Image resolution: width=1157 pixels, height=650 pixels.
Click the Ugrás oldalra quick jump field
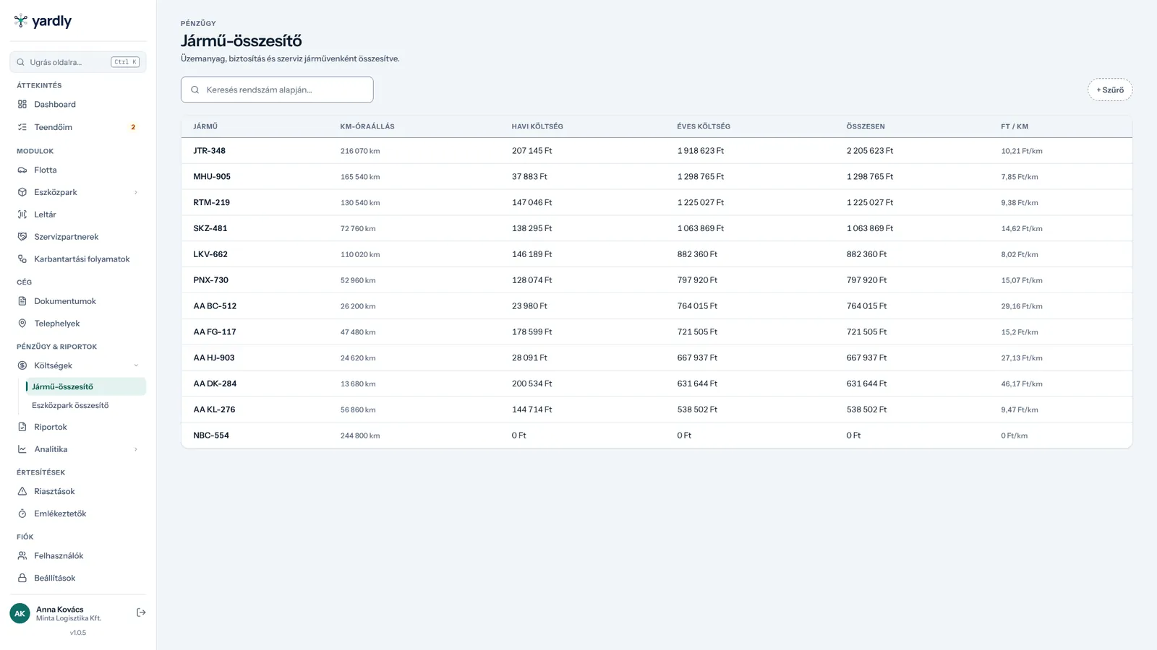point(78,62)
